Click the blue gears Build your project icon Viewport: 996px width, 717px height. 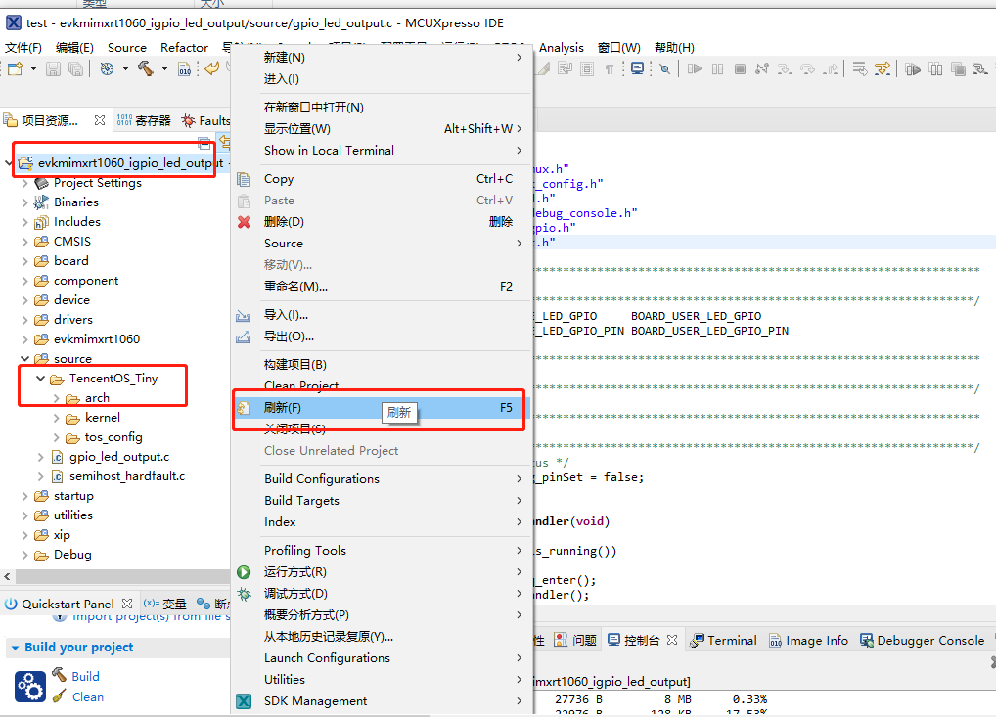click(x=30, y=687)
